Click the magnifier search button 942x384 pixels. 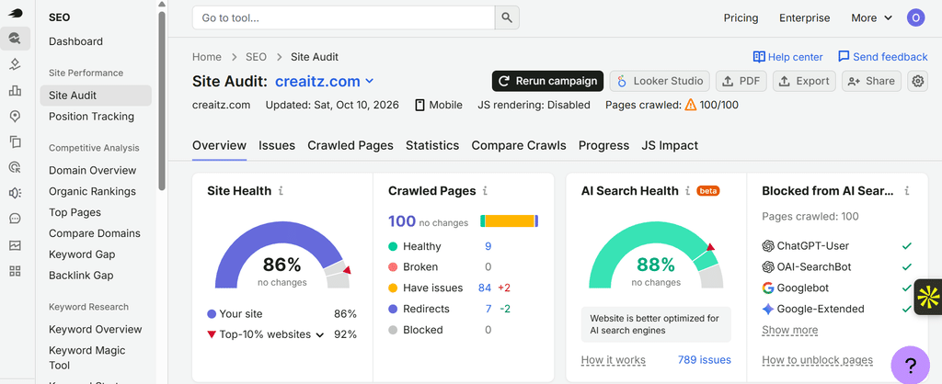point(507,18)
